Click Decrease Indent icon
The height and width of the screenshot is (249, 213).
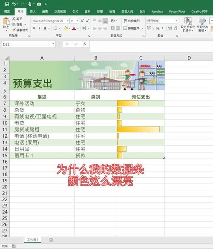pyautogui.click(x=112, y=28)
